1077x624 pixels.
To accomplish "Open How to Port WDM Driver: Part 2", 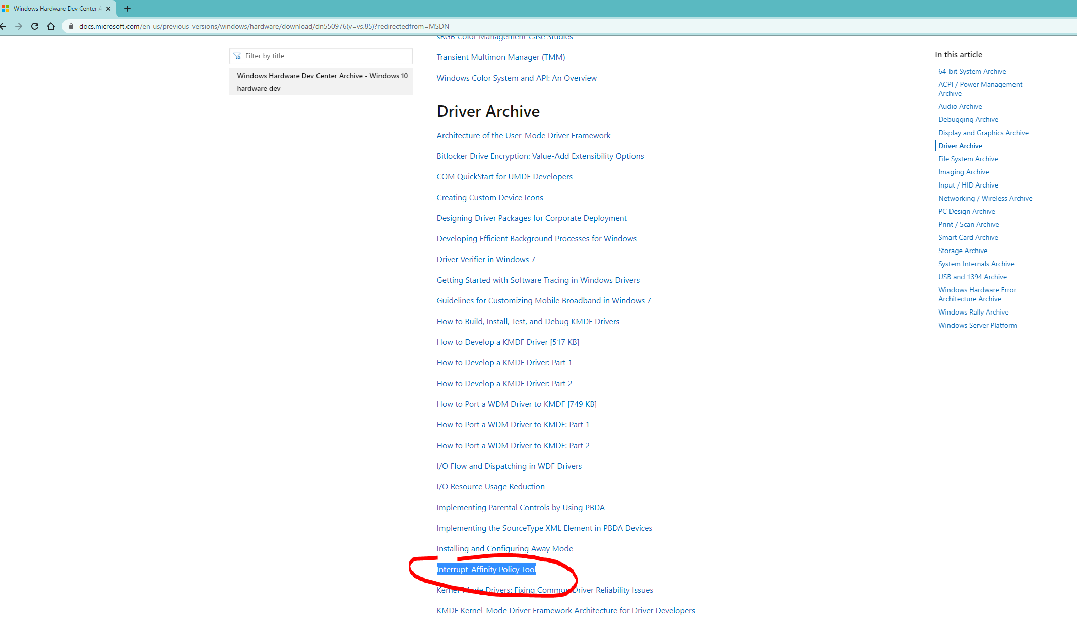I will pyautogui.click(x=513, y=446).
